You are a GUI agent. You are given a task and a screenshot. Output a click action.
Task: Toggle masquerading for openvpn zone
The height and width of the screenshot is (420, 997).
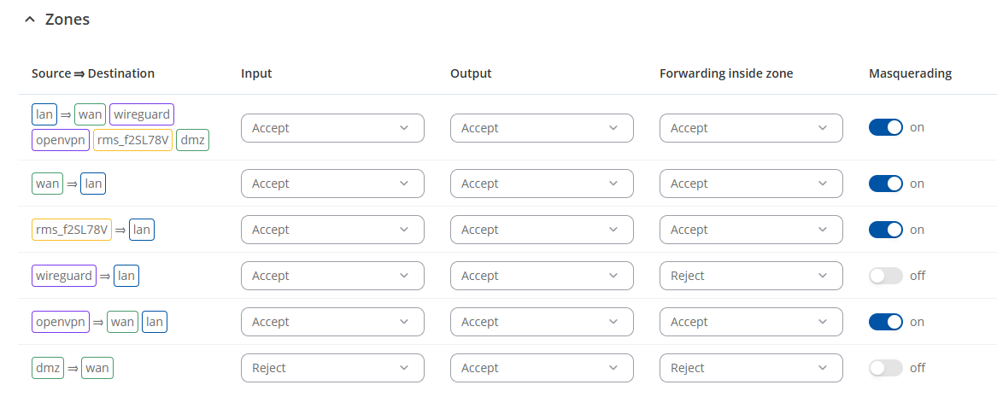885,322
